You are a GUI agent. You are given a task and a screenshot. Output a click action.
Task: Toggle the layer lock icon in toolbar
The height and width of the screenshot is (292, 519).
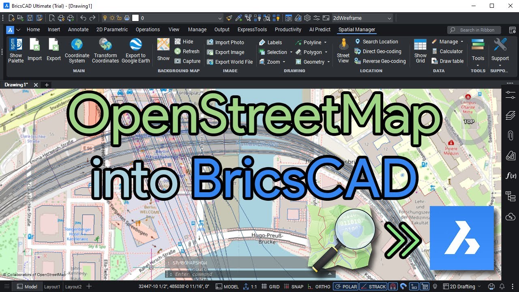[x=120, y=18]
